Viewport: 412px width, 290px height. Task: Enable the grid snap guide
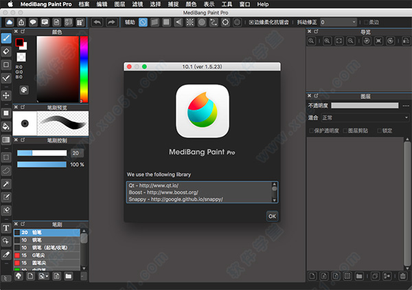pos(166,23)
